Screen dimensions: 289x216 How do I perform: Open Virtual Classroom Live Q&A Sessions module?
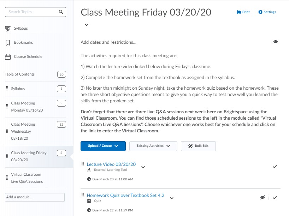pyautogui.click(x=27, y=178)
